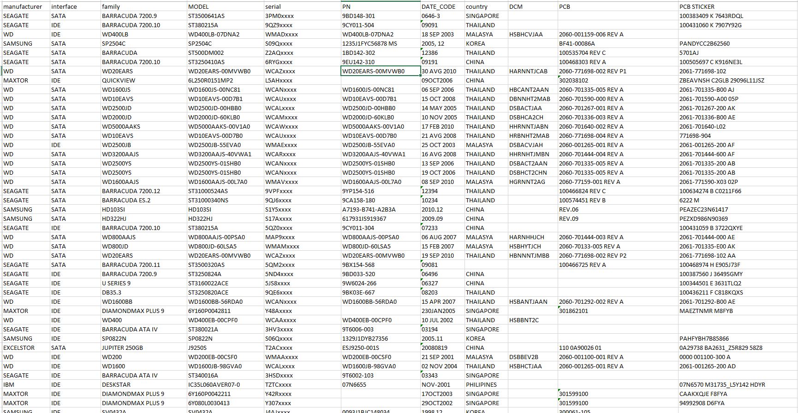The width and height of the screenshot is (798, 413).
Task: Select date code cell "0646-3"
Action: pos(442,16)
